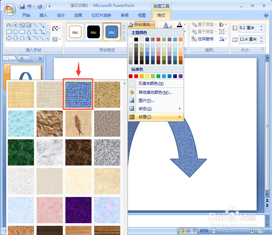Switch to the 设计 tab
The image size is (272, 235).
[x=61, y=15]
